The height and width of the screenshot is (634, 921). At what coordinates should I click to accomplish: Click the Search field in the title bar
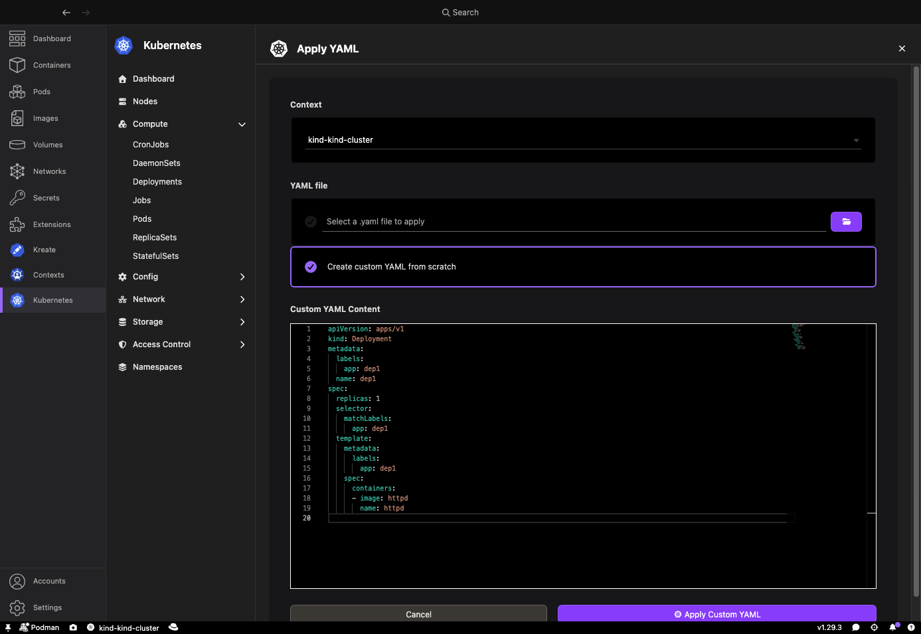460,13
